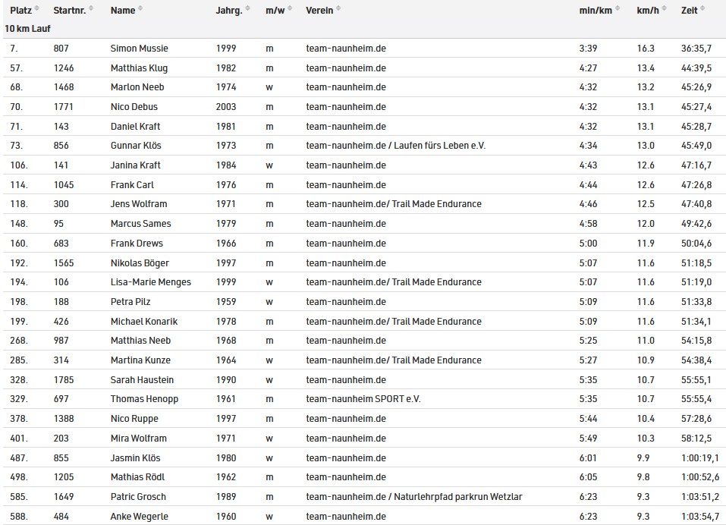
Task: Select the 10 km Lauf group heading
Action: pyautogui.click(x=27, y=28)
